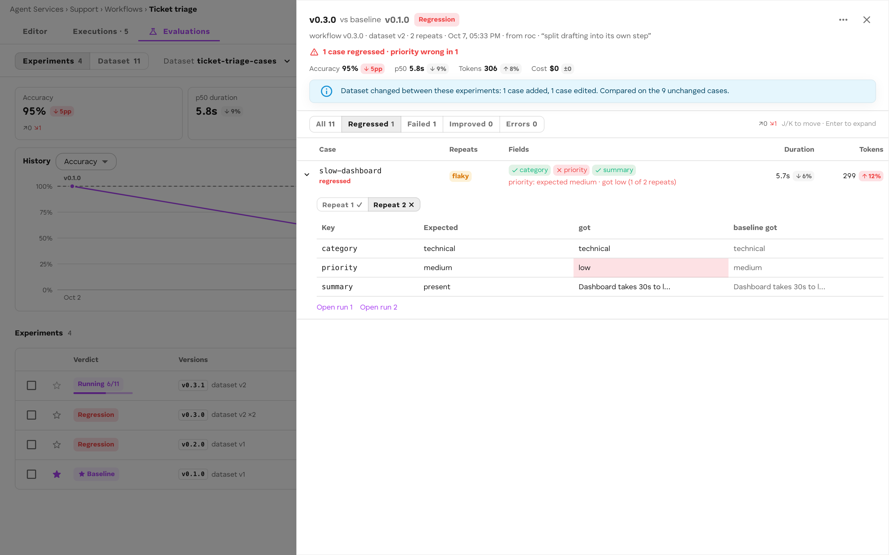889x555 pixels.
Task: Click the passing category field chip
Action: (529, 170)
